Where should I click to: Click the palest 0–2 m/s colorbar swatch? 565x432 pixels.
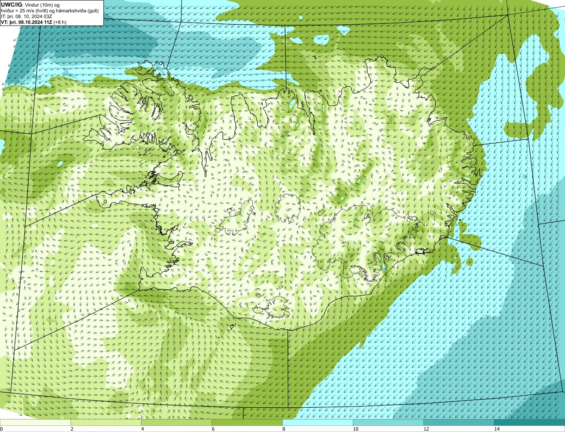pos(35,422)
